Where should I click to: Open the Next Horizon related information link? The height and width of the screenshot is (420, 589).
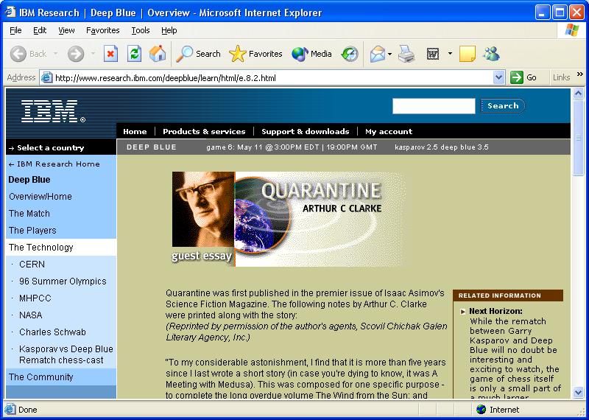(x=495, y=311)
